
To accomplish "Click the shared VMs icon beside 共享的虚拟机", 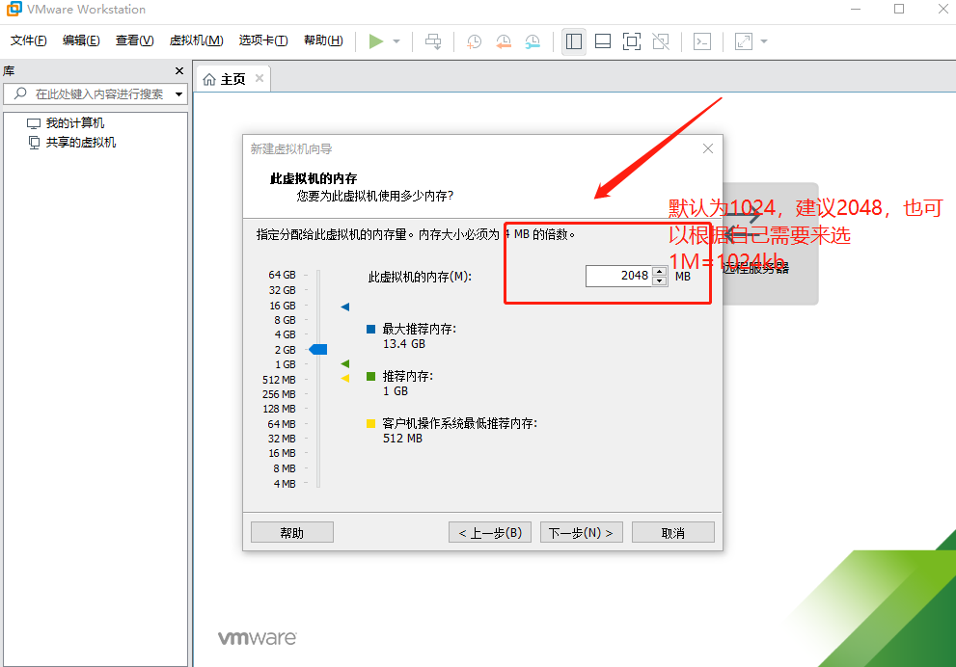I will click(x=34, y=143).
